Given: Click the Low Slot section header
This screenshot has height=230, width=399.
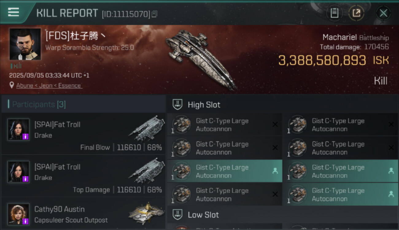Looking at the screenshot, I should [203, 215].
